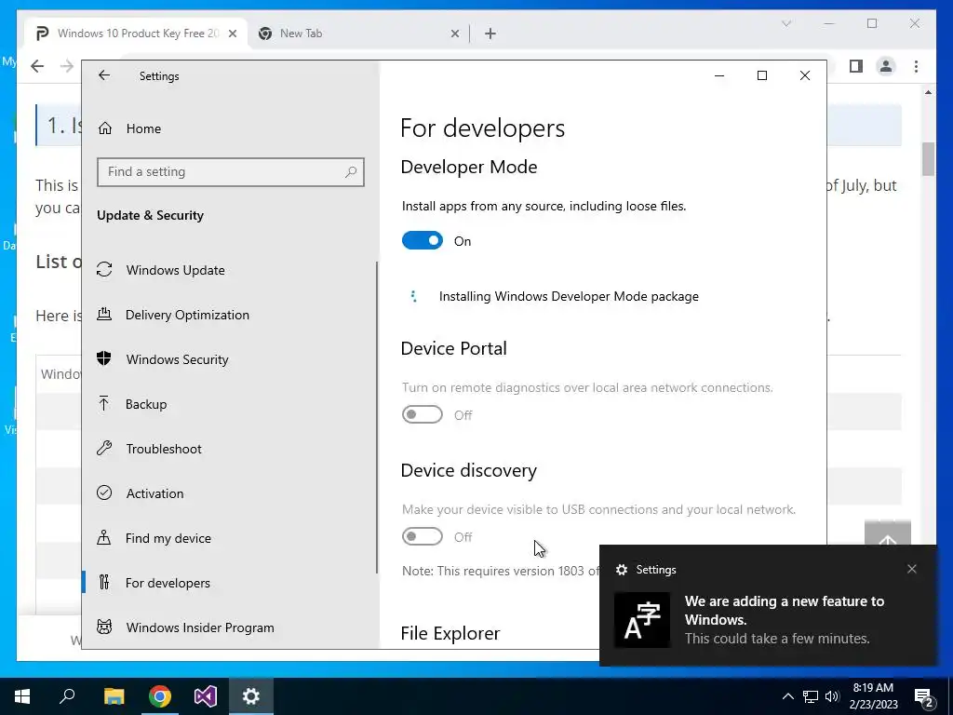The image size is (953, 715).
Task: Open network status tray icon
Action: click(x=811, y=696)
